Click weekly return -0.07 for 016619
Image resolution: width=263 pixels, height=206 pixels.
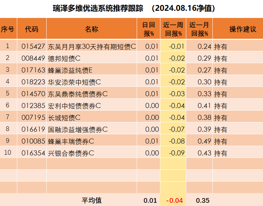point(177,129)
